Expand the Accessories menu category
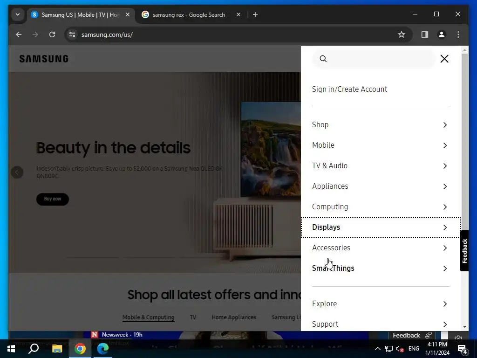 [381, 248]
